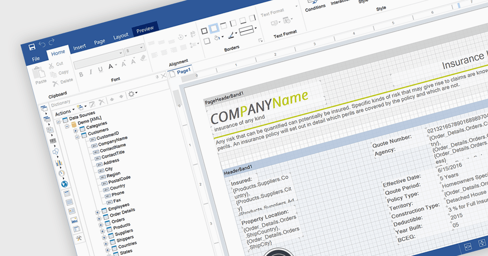This screenshot has height=256, width=488.
Task: Collapse the Data Sources node
Action: (x=59, y=121)
